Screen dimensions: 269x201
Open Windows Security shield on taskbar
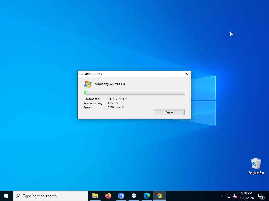(x=134, y=196)
